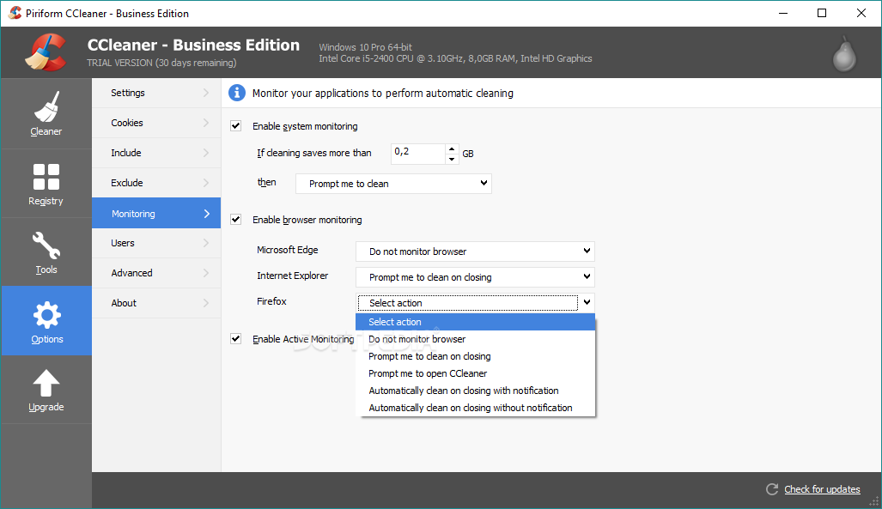Click the GB savings value field
This screenshot has width=882, height=509.
(x=417, y=153)
